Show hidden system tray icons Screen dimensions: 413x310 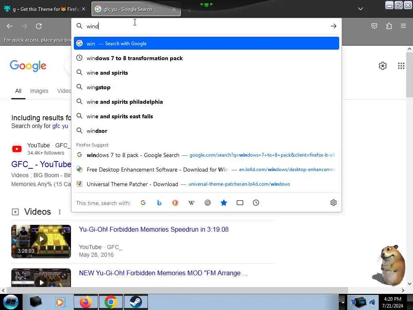[x=343, y=302]
